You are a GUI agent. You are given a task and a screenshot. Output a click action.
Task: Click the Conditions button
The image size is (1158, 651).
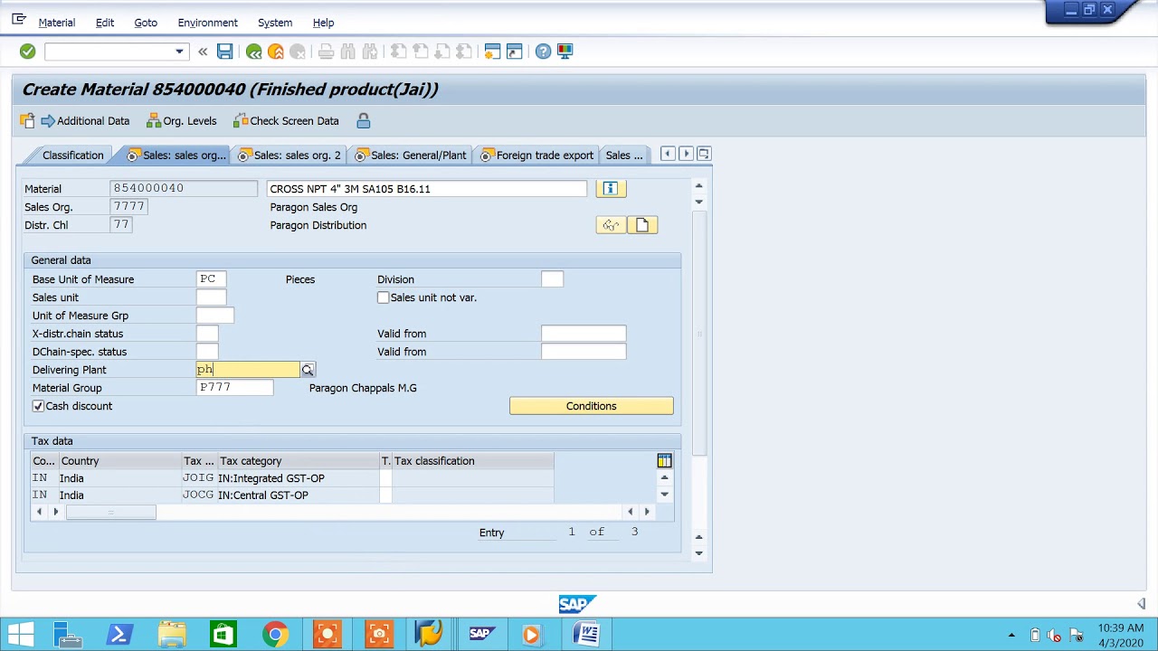pos(591,406)
